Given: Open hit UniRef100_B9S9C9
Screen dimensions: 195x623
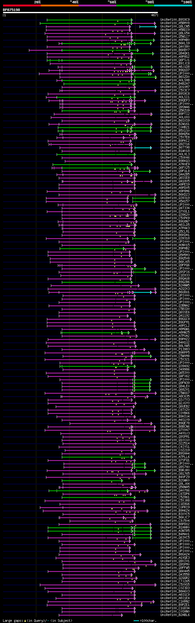Looking at the screenshot, I should tap(175, 20).
